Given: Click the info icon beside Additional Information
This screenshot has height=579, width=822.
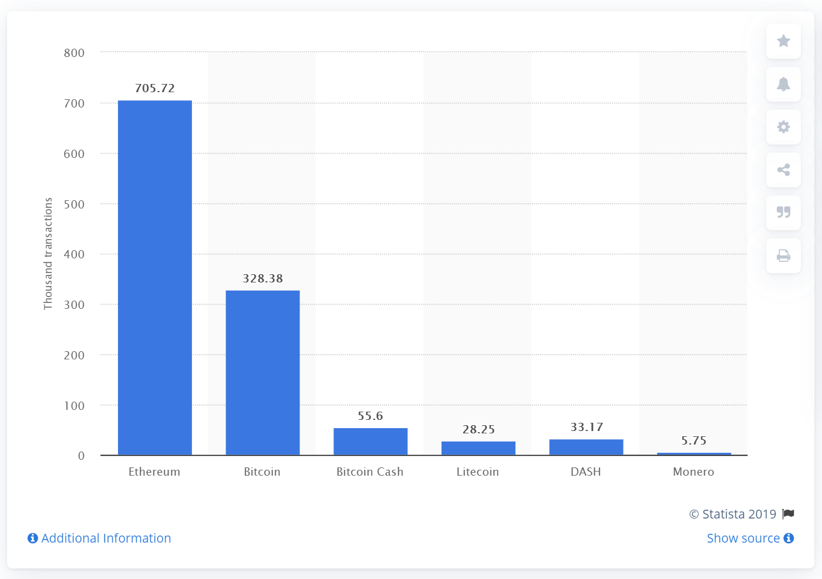Looking at the screenshot, I should [32, 538].
